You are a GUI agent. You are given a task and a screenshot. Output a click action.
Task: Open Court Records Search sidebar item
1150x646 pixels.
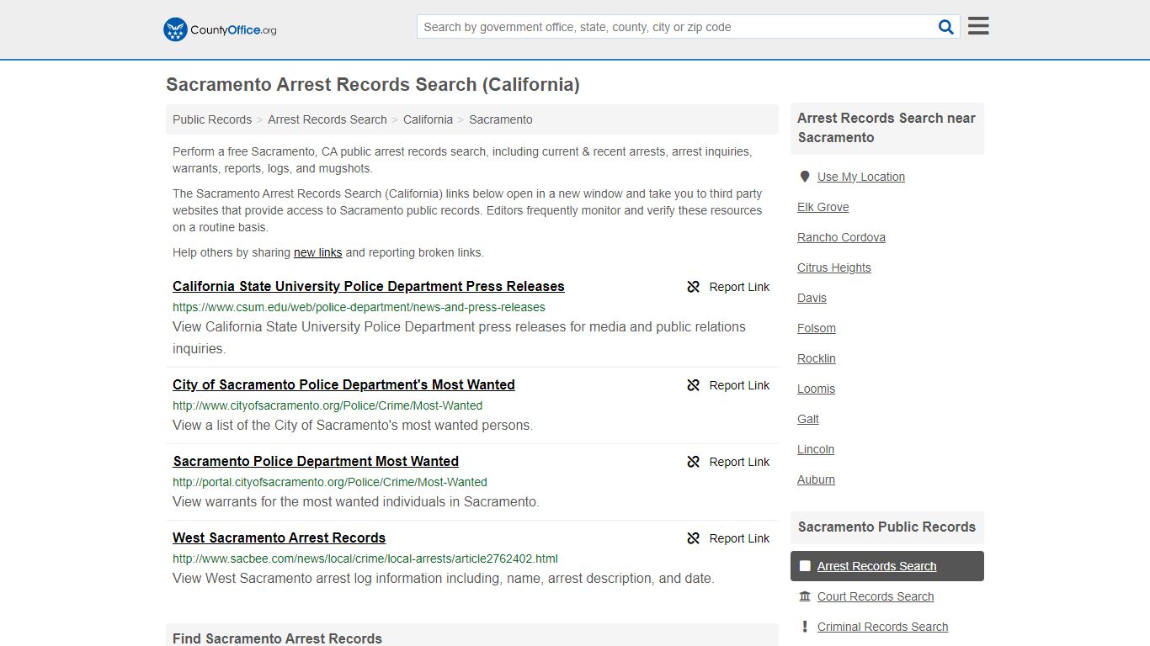click(876, 596)
